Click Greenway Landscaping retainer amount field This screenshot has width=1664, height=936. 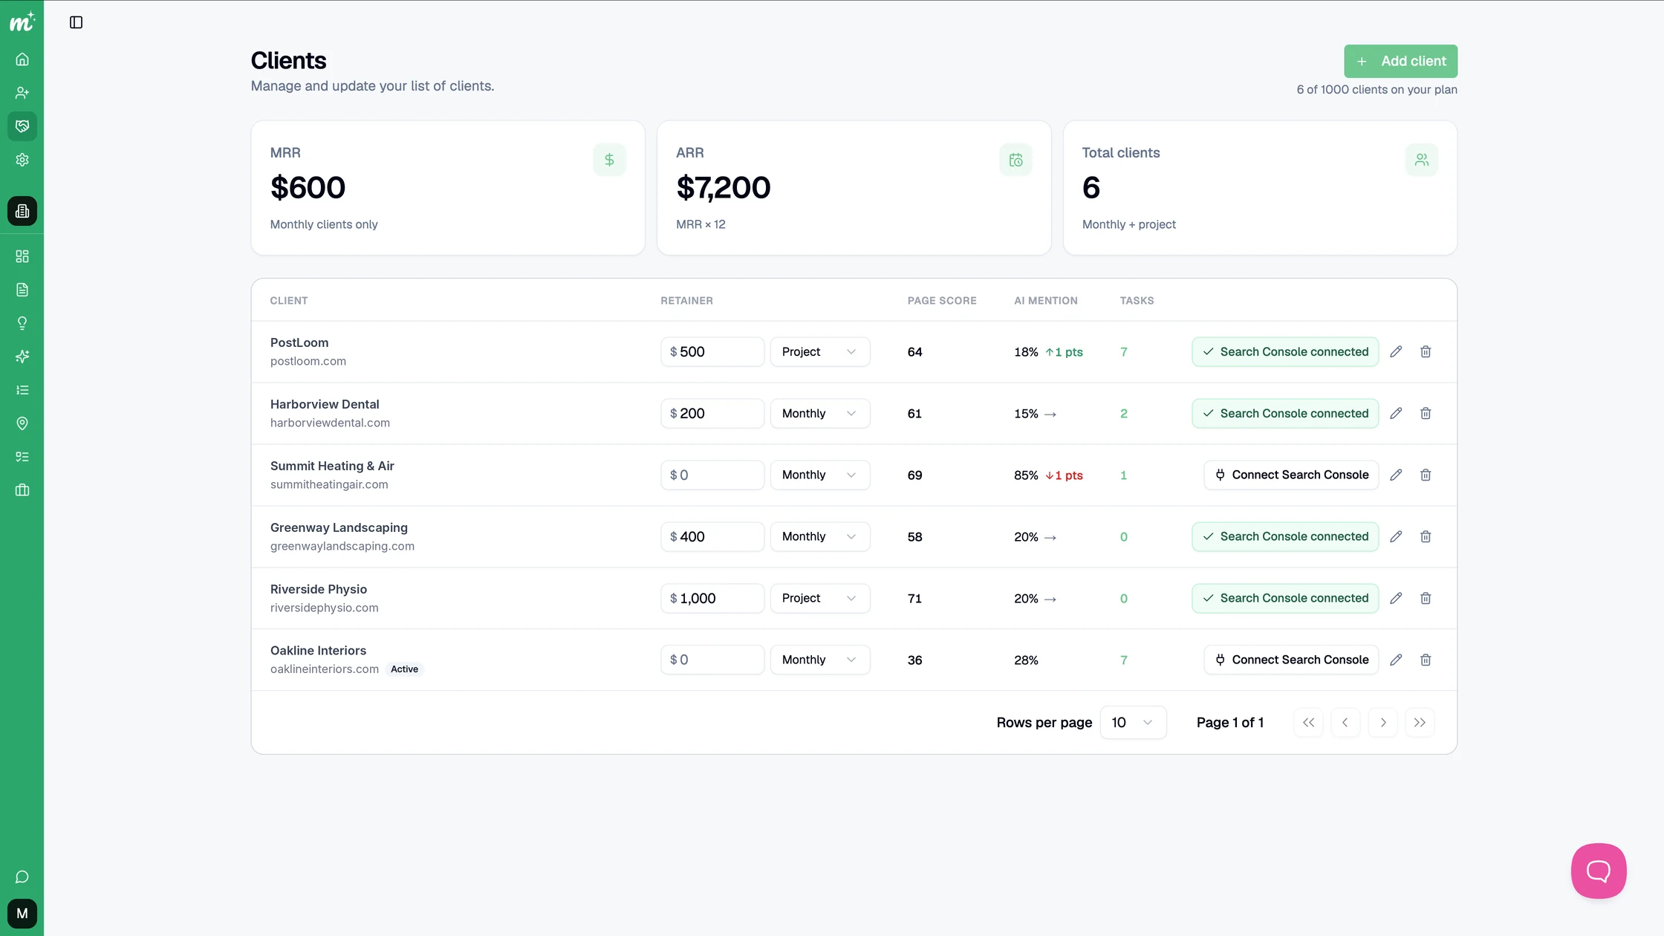tap(712, 537)
